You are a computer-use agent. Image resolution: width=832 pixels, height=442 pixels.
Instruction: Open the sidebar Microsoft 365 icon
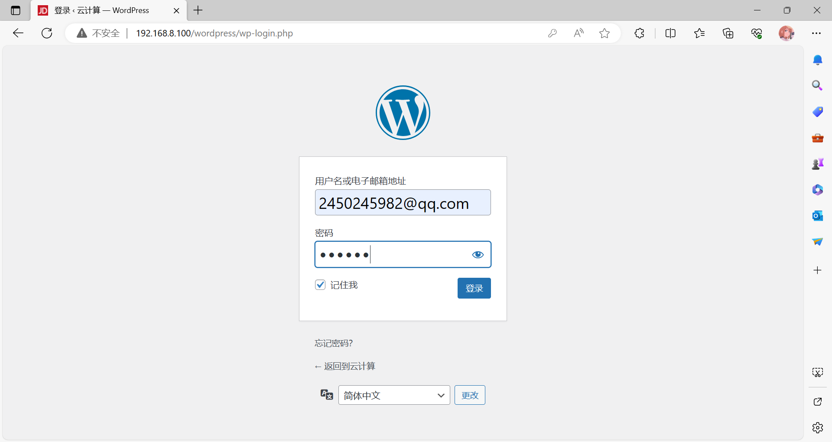click(x=818, y=190)
